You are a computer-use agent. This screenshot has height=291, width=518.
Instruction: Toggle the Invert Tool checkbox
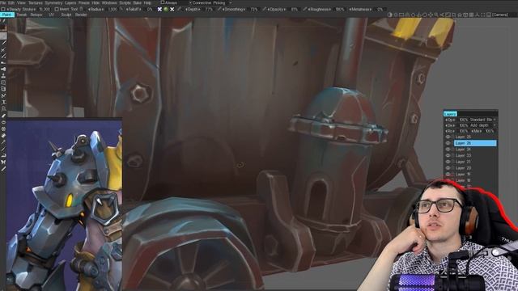click(x=57, y=9)
